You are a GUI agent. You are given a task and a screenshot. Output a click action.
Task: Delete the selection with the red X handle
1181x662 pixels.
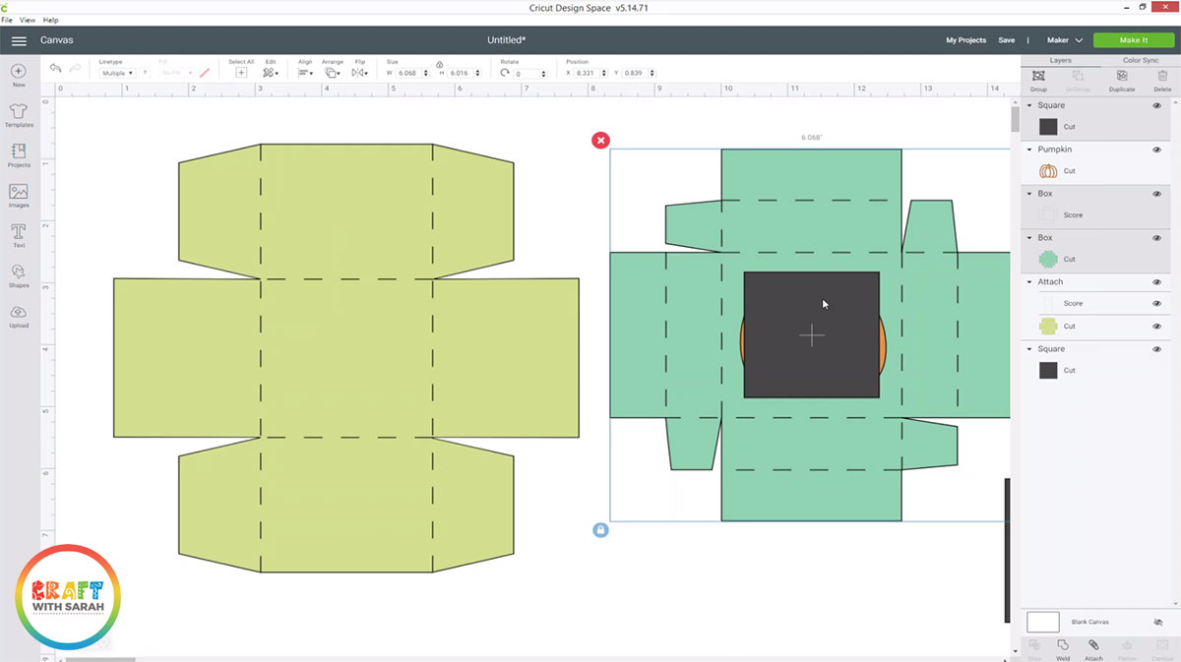[600, 141]
